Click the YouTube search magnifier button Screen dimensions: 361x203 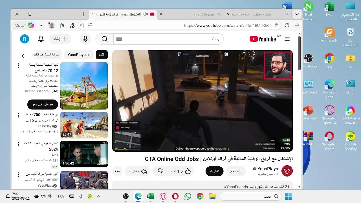[105, 39]
